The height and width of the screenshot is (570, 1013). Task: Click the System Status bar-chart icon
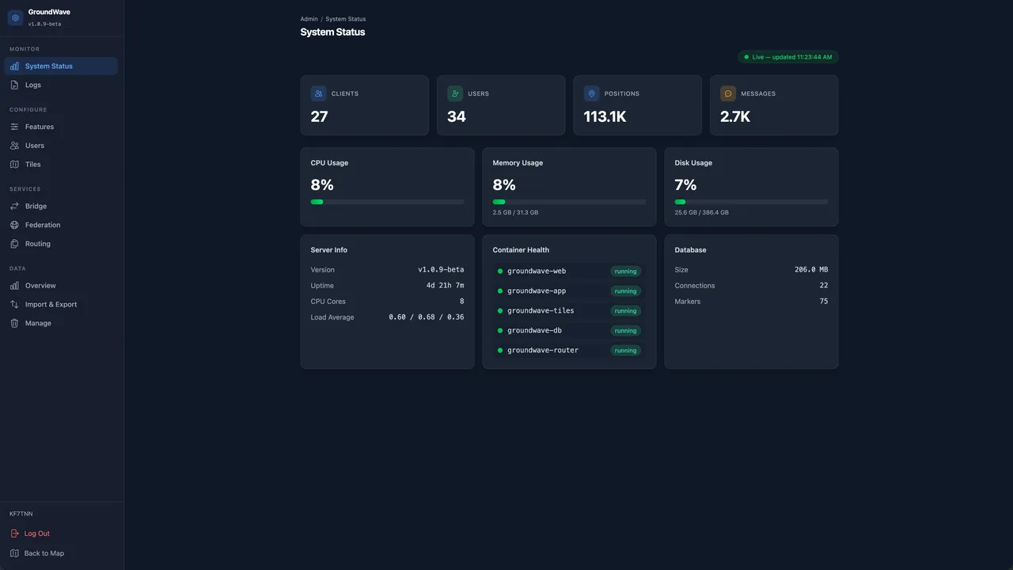[x=14, y=66]
